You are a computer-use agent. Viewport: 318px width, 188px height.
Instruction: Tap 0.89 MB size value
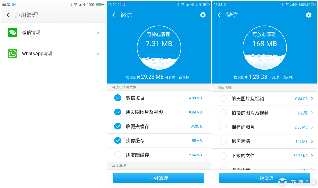pyautogui.click(x=195, y=112)
